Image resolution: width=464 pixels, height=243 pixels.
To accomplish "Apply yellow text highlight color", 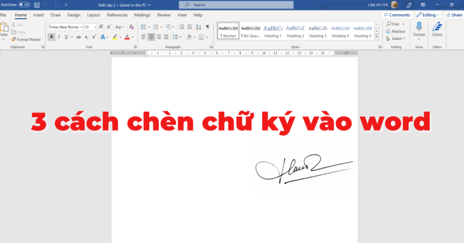I will (115, 37).
